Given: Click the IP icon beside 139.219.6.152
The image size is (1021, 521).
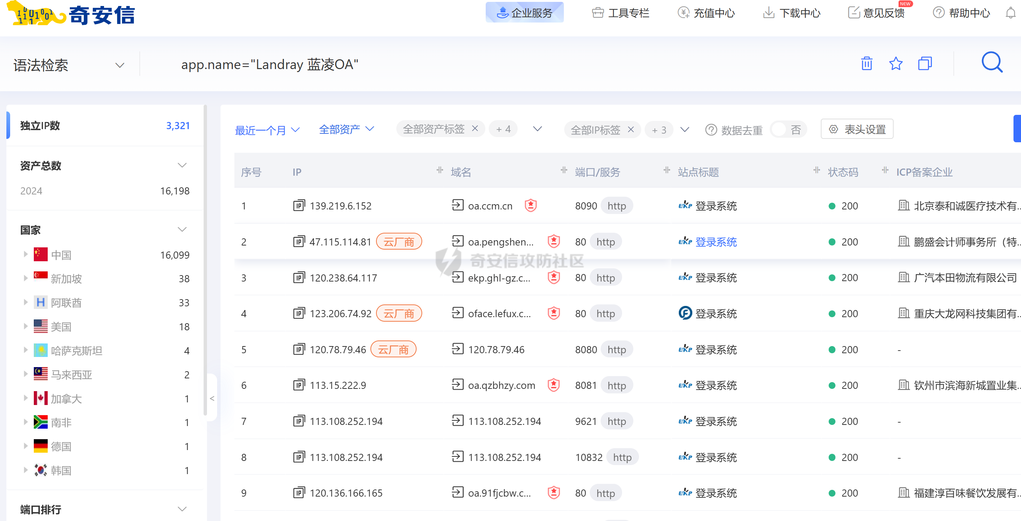Looking at the screenshot, I should [299, 206].
